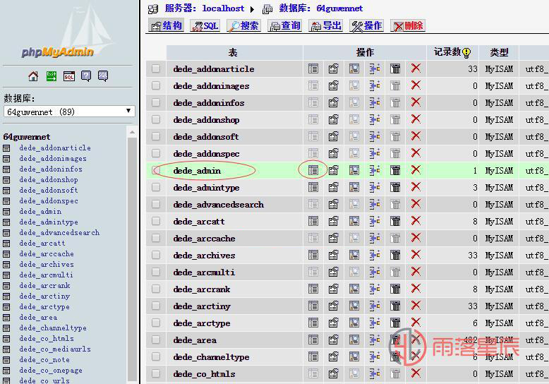
Task: Drop the dede_arcrank table
Action: [416, 289]
